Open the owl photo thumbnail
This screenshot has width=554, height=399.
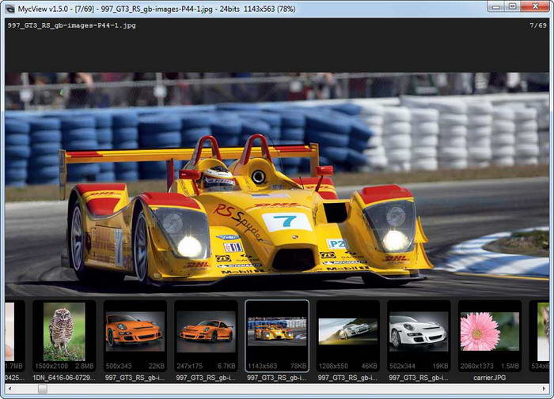tap(63, 330)
